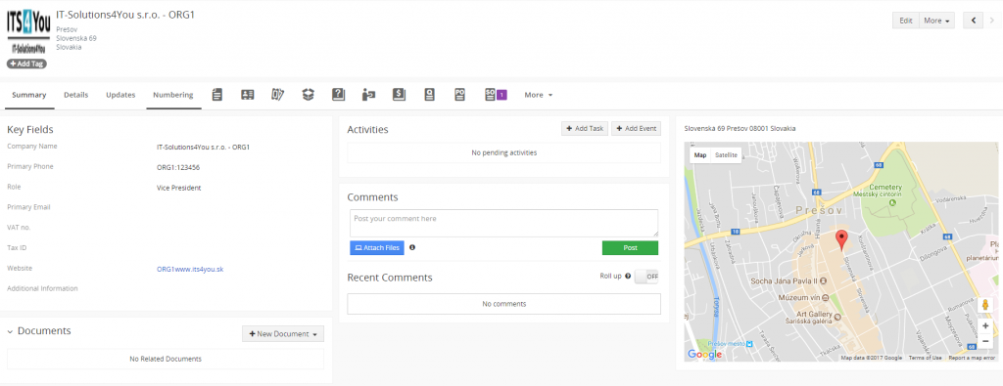Select the Street View pegman on map
This screenshot has width=1003, height=386.
point(985,306)
